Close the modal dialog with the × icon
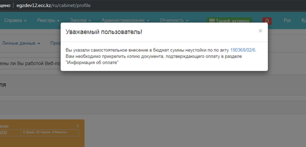 coord(260,31)
